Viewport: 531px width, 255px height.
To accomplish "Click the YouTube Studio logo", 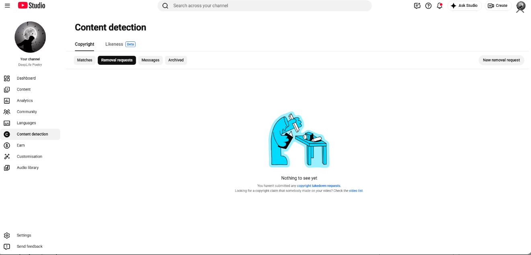I will coord(32,6).
